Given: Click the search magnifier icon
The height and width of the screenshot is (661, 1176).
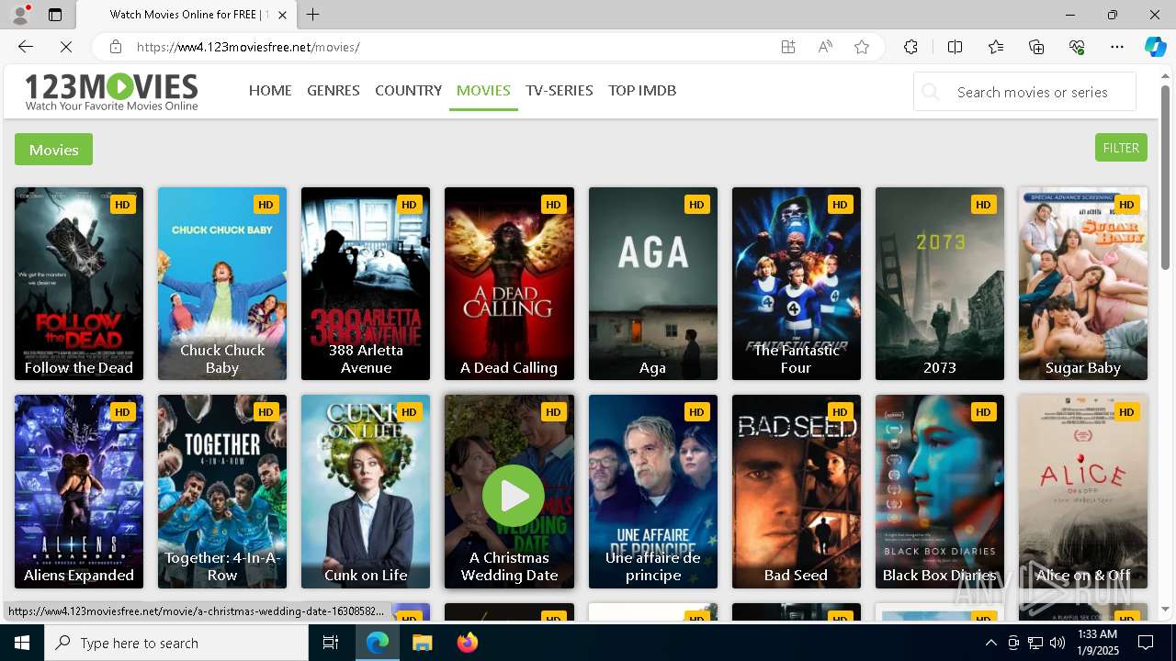Looking at the screenshot, I should coord(931,92).
